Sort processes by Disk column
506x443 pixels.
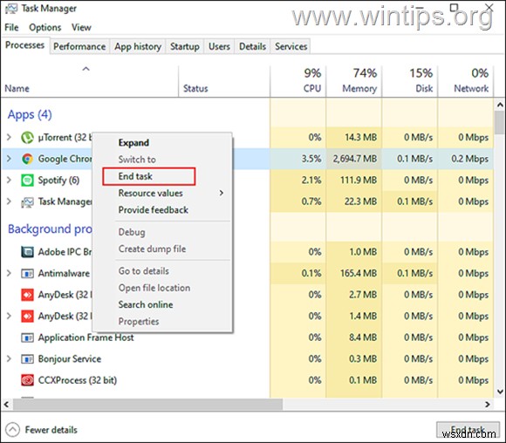point(410,80)
